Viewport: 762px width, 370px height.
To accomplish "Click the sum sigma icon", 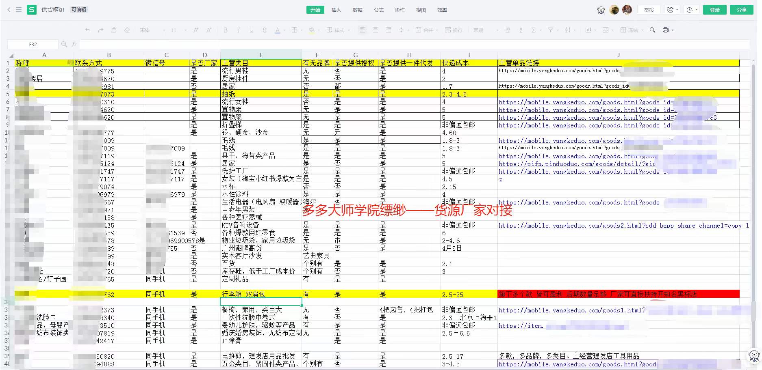I will 534,30.
